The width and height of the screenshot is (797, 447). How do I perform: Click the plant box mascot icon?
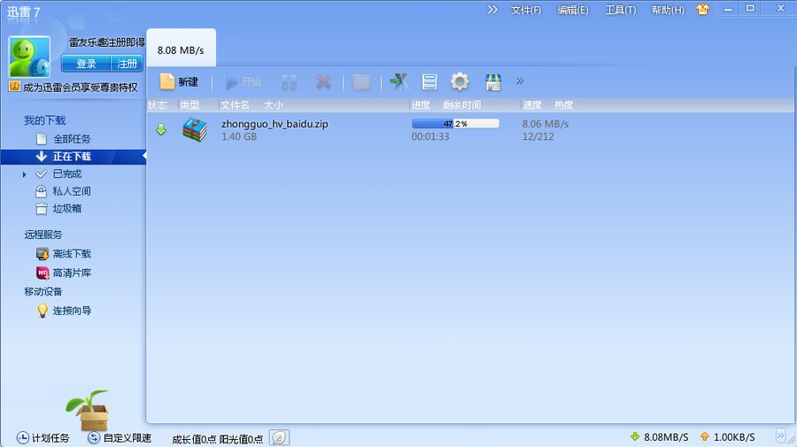click(89, 410)
